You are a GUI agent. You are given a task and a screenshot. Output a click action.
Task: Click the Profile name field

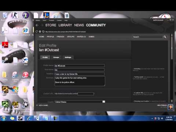[80, 66]
